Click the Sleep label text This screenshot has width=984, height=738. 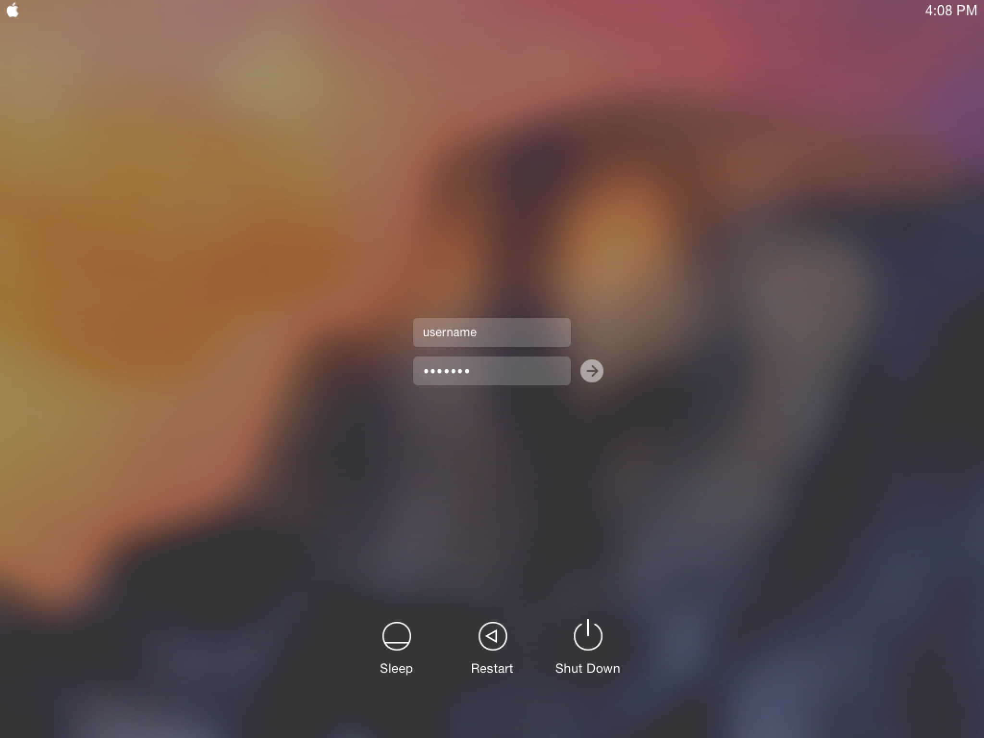point(396,668)
